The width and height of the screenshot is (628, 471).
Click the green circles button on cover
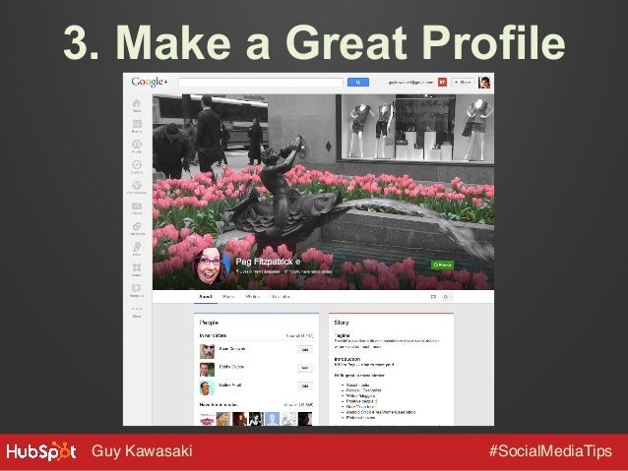442,265
